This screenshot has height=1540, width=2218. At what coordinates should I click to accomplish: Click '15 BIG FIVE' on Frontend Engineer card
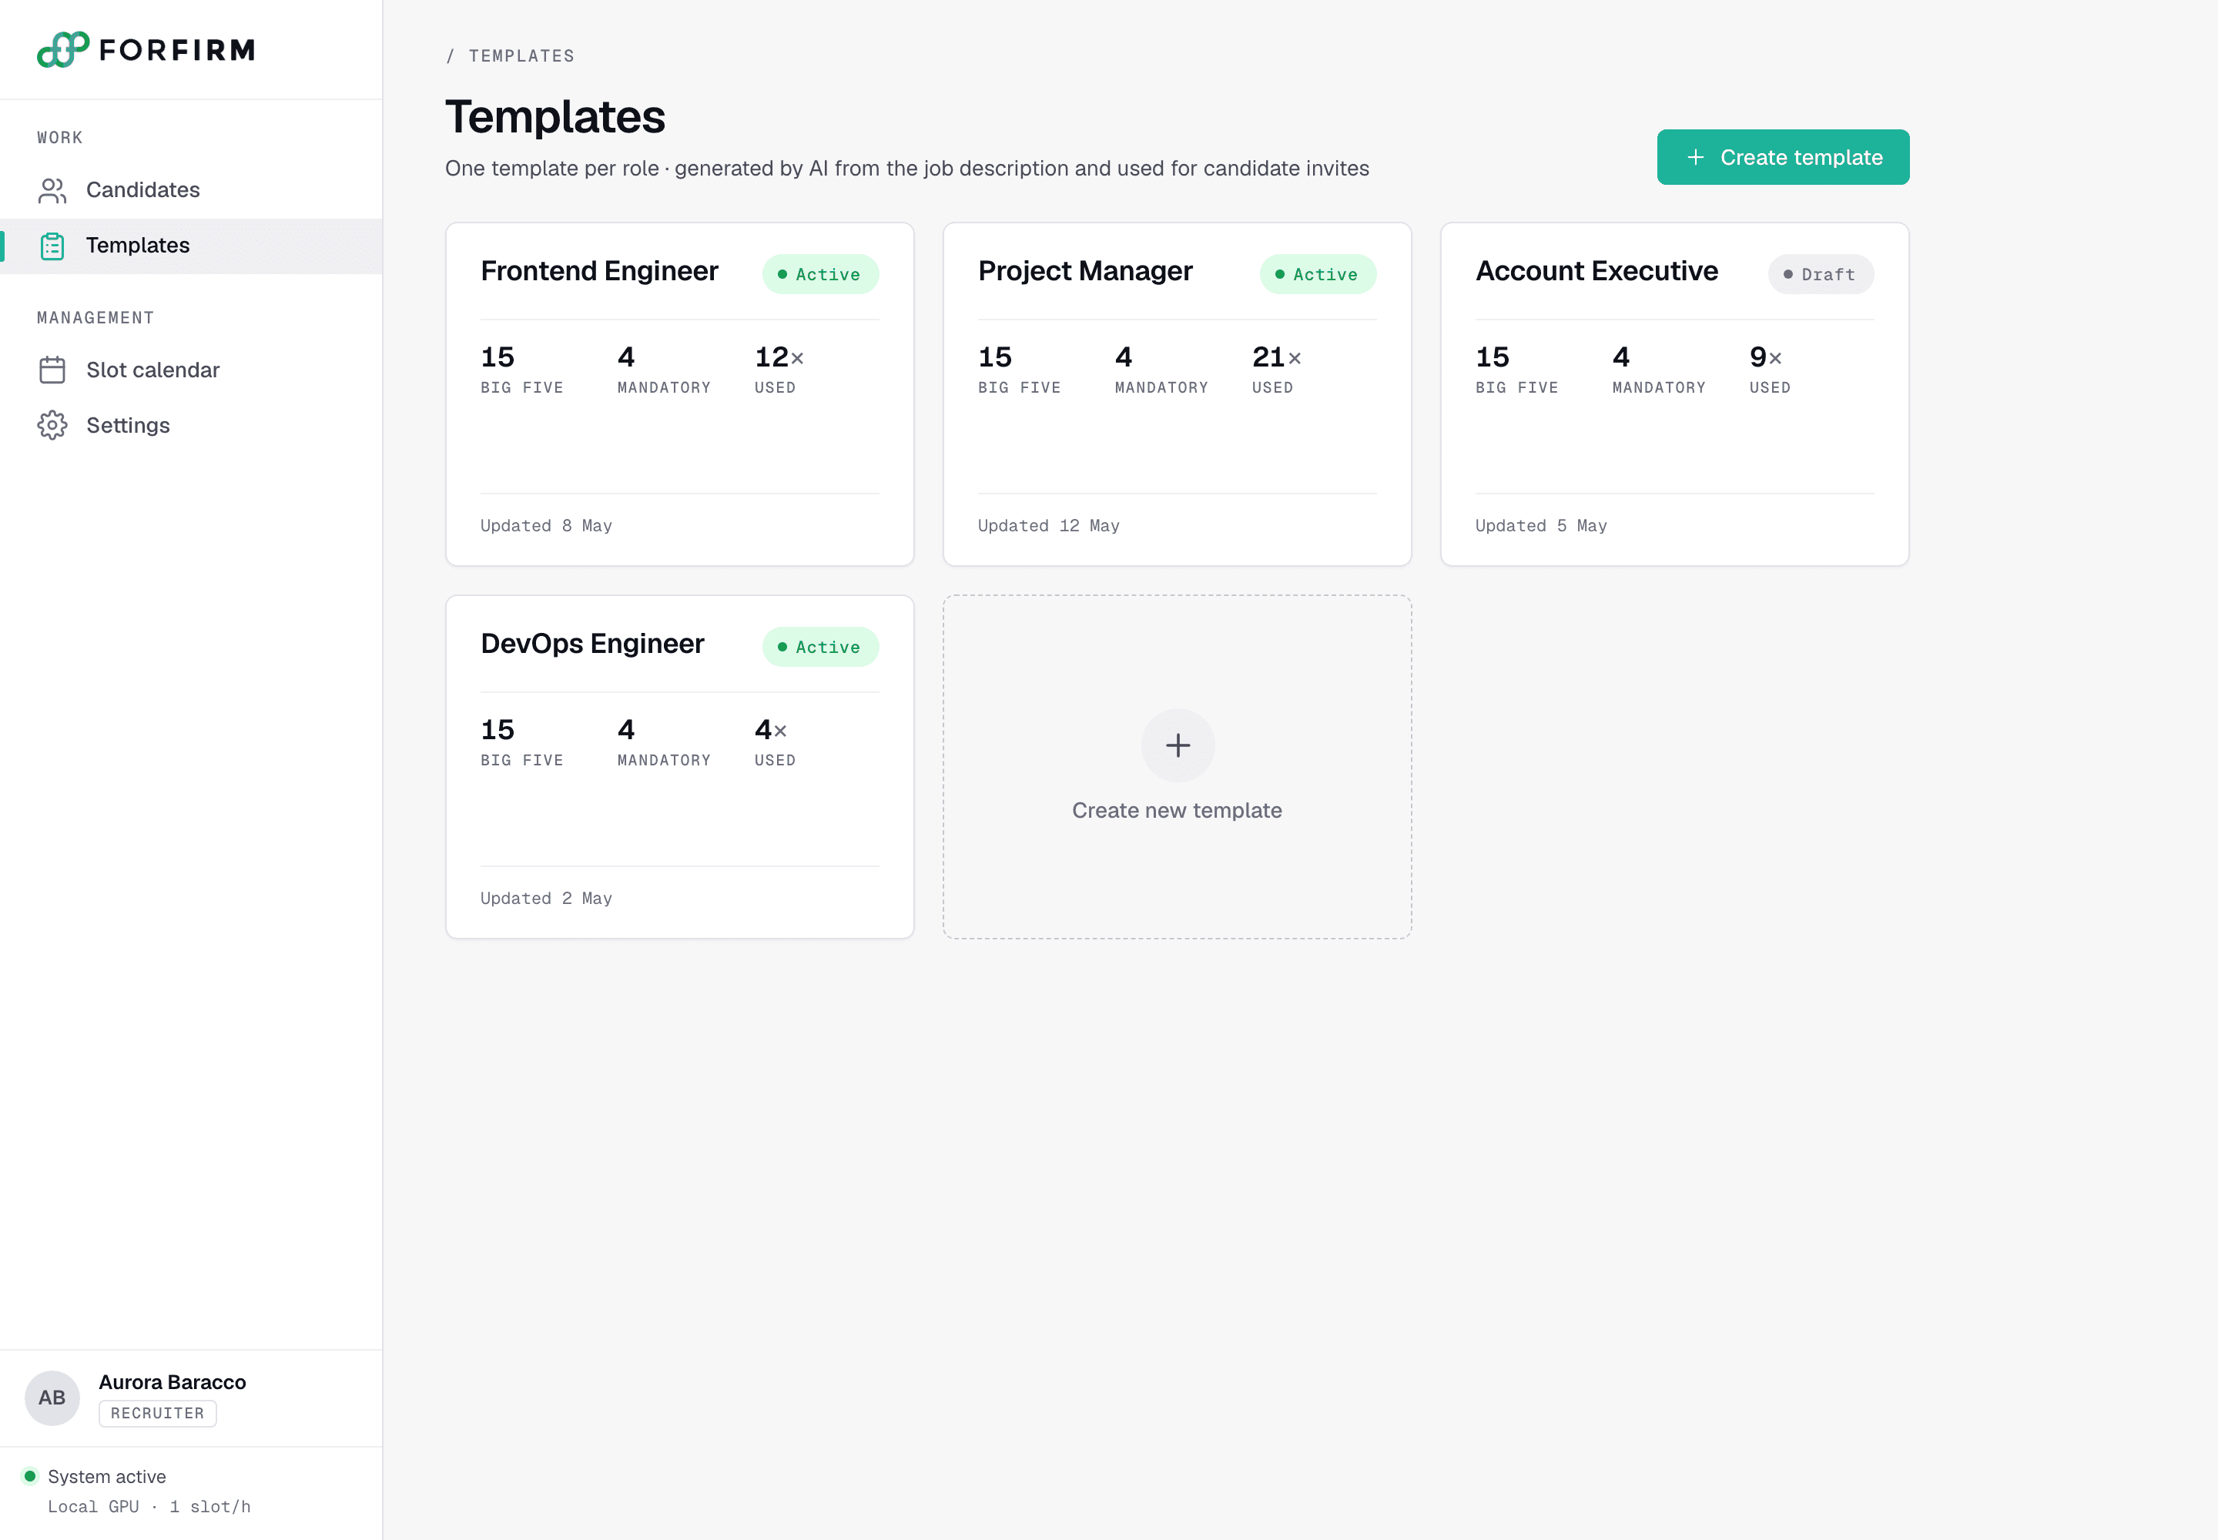(x=522, y=370)
